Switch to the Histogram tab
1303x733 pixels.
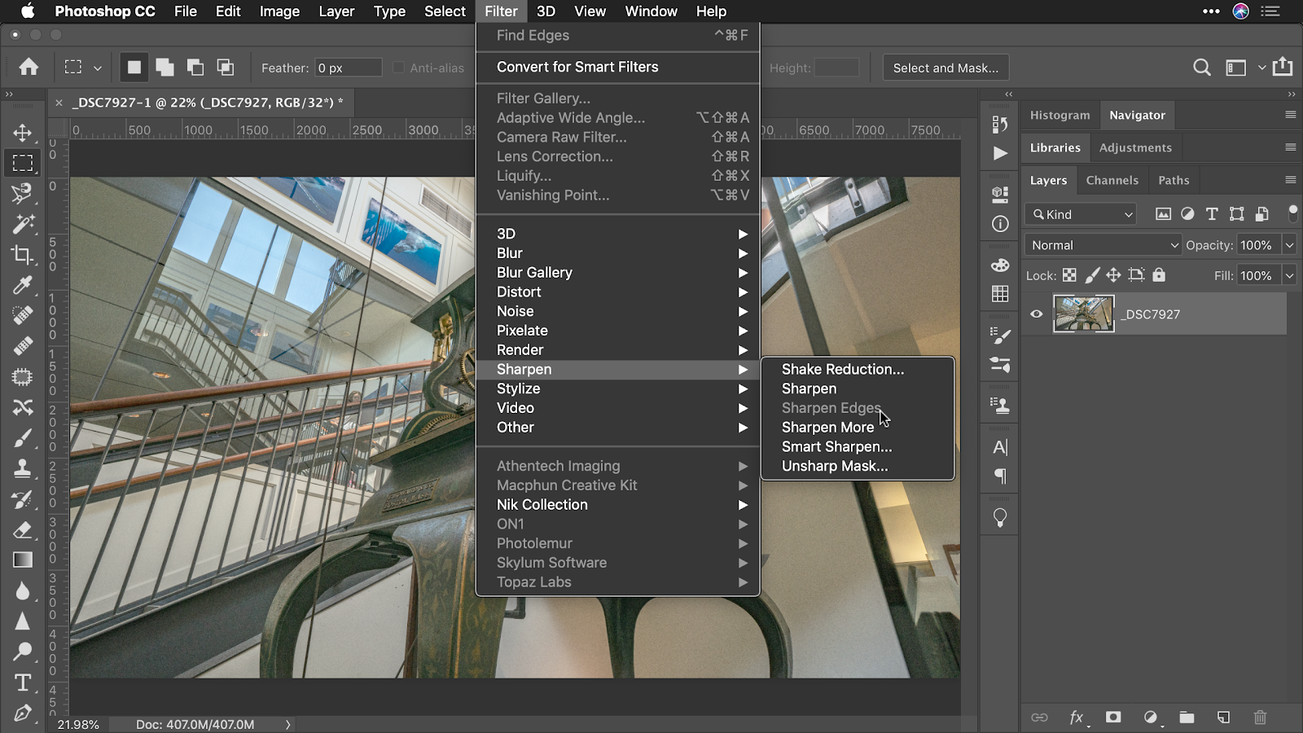[x=1060, y=115]
